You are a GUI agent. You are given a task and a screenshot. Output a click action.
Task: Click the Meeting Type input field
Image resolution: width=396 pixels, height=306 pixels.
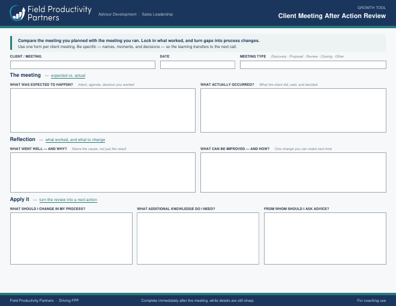click(x=313, y=65)
